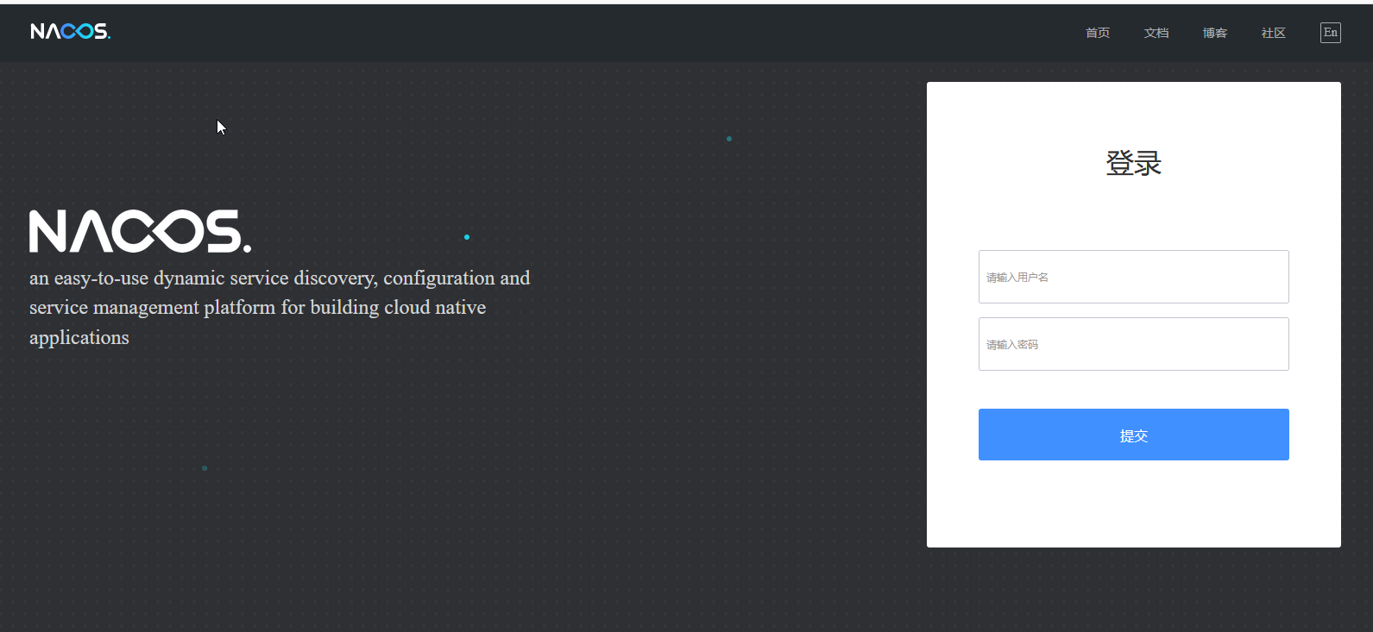This screenshot has width=1373, height=632.
Task: Submit login with the 提交 button
Action: 1134,435
